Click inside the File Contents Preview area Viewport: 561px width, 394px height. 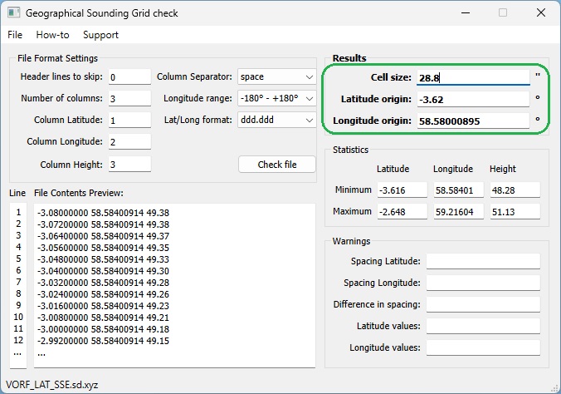[173, 283]
